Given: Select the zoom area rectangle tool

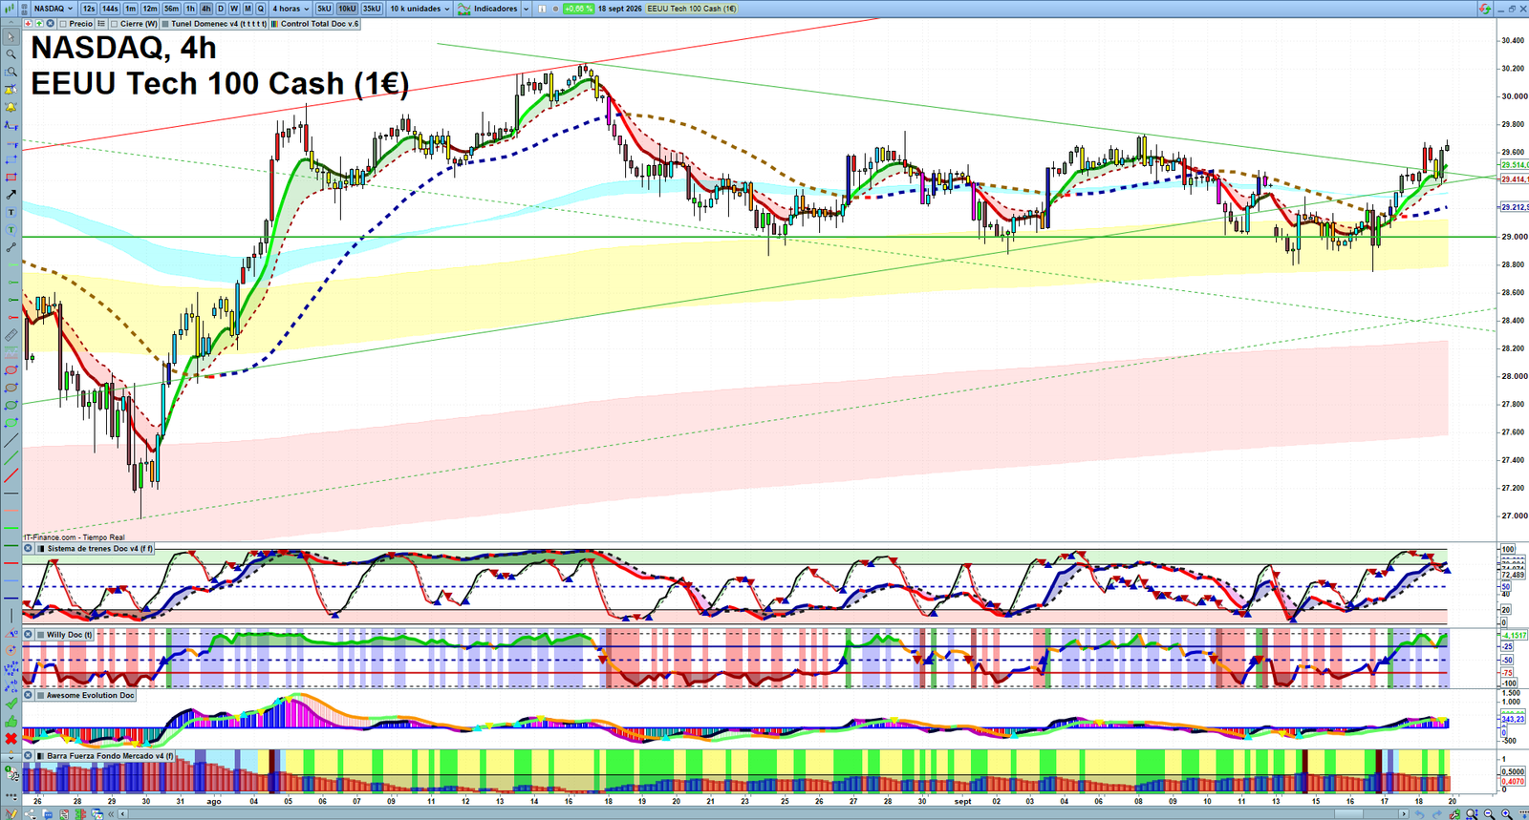Looking at the screenshot, I should pos(11,72).
